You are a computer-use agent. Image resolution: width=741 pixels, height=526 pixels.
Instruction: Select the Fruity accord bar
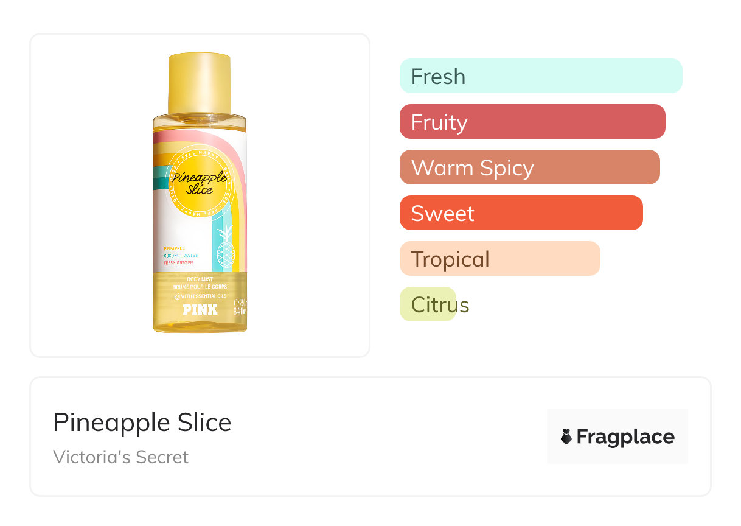click(532, 122)
